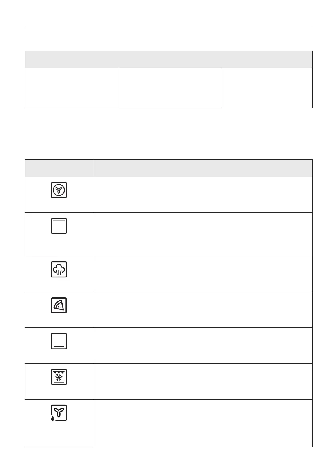The width and height of the screenshot is (335, 476).
Task: Select the conventional top and bottom heat icon
Action: pyautogui.click(x=59, y=226)
